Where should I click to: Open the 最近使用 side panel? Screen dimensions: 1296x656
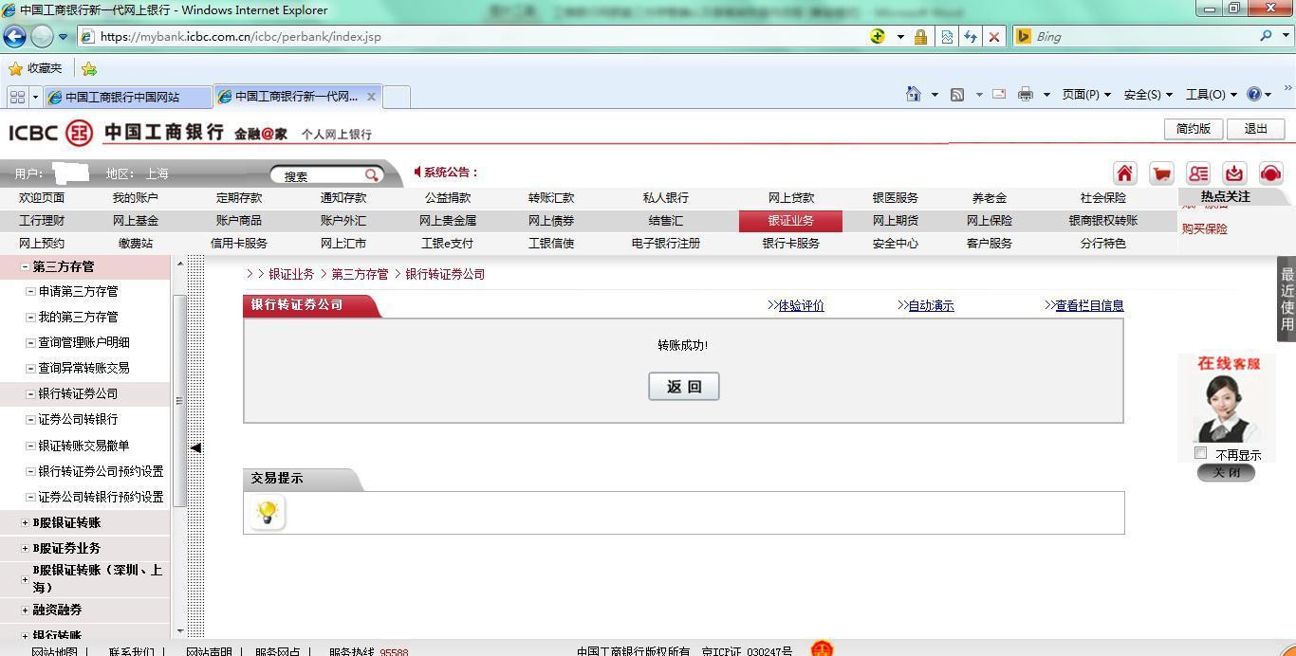(1287, 299)
